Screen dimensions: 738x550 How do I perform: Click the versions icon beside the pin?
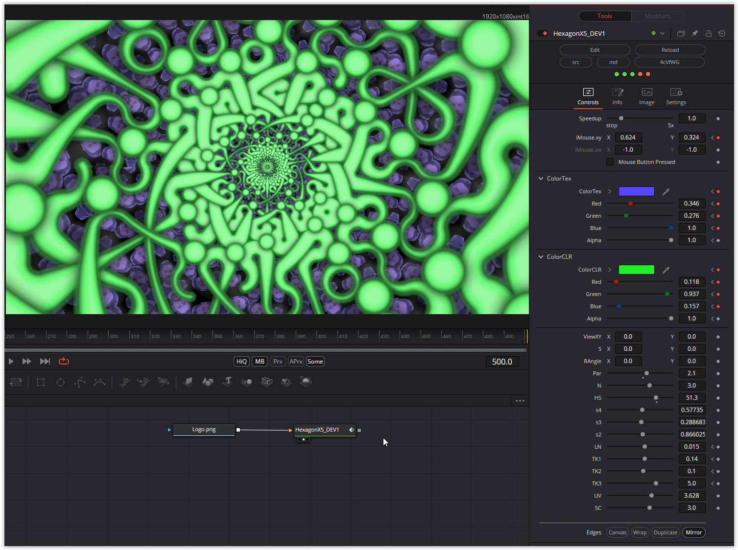click(x=681, y=33)
